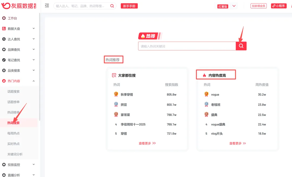Click the magnifier icon in top search bar
Image resolution: width=292 pixels, height=177 pixels.
pos(112,6)
